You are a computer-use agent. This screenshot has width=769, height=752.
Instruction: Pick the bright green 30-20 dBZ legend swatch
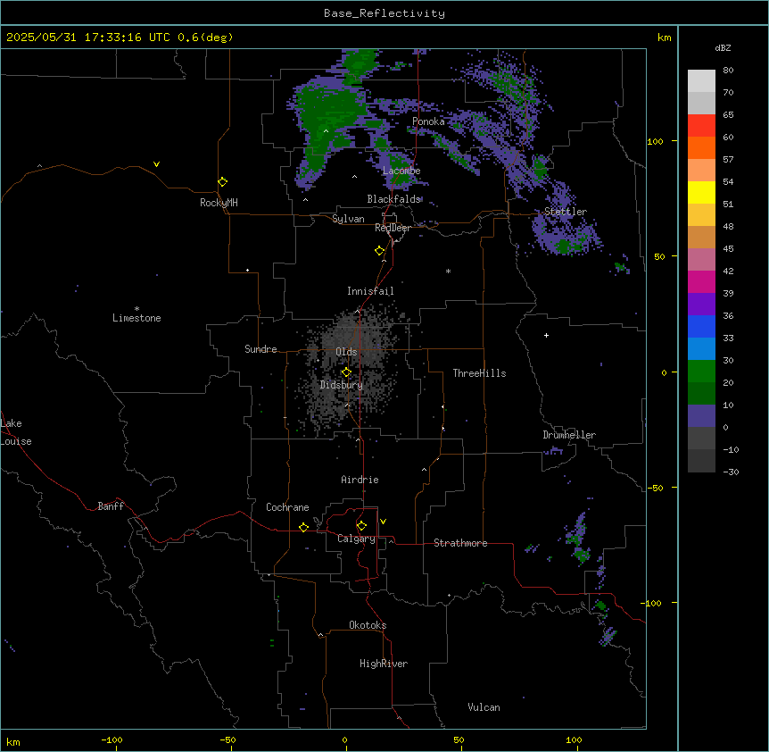701,372
